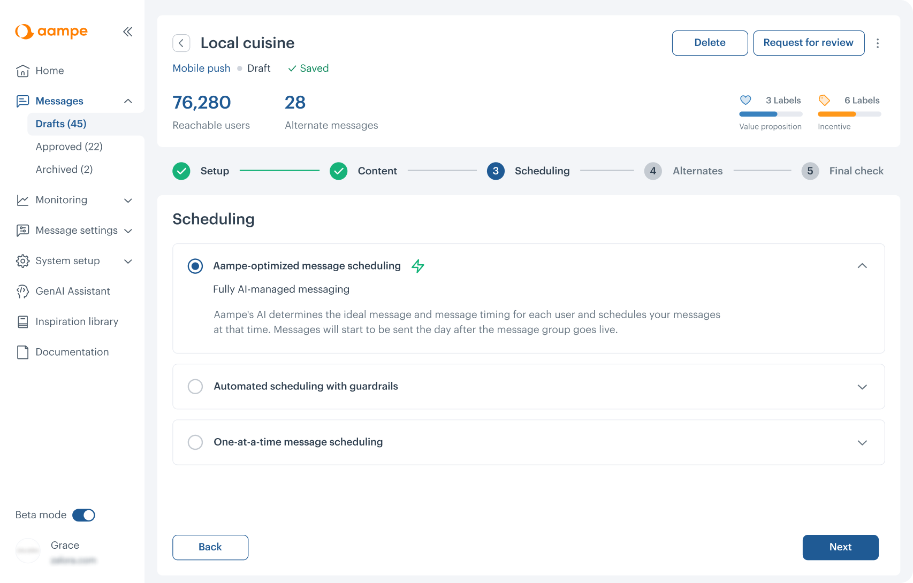Click the Next button
Screen dimensions: 913x583
pyautogui.click(x=840, y=547)
